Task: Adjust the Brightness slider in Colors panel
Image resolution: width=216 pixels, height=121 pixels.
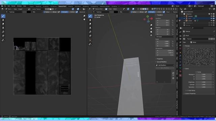Action: click(x=204, y=82)
